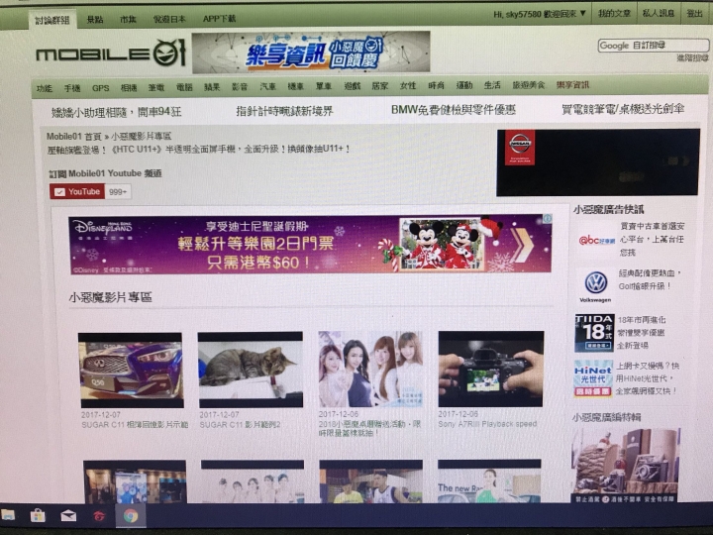Open the 時尚 category menu
This screenshot has height=535, width=713.
(x=436, y=85)
